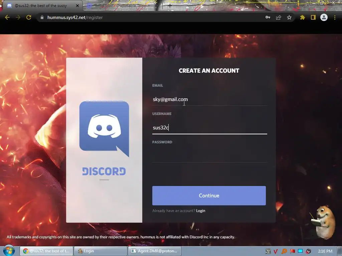Focus the Username input field

click(x=210, y=128)
